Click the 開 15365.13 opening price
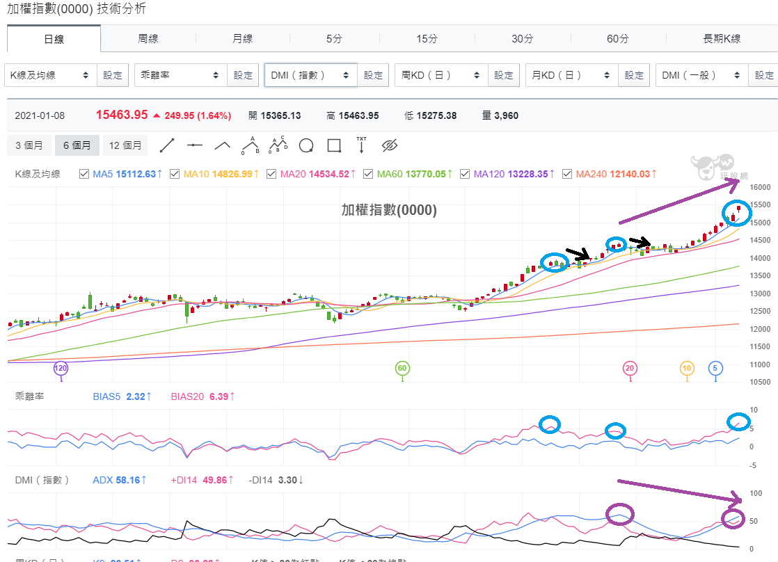 (274, 115)
